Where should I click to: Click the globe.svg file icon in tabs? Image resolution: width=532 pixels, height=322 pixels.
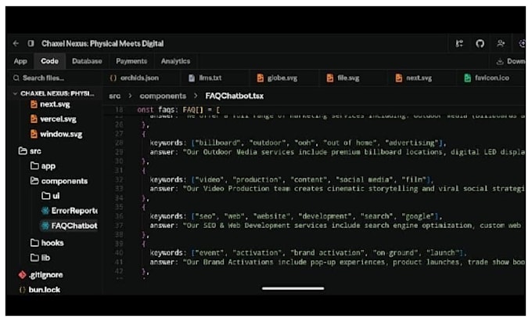click(261, 78)
